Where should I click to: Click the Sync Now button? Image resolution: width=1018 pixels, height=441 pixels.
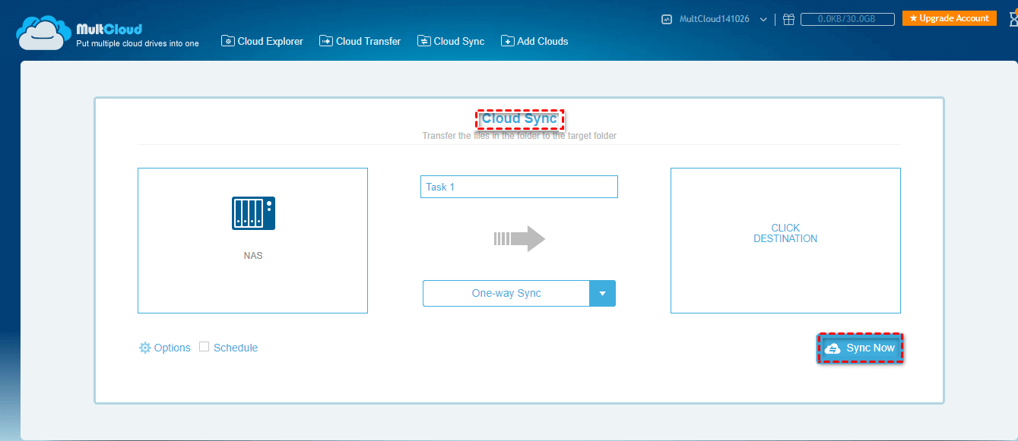tap(860, 348)
